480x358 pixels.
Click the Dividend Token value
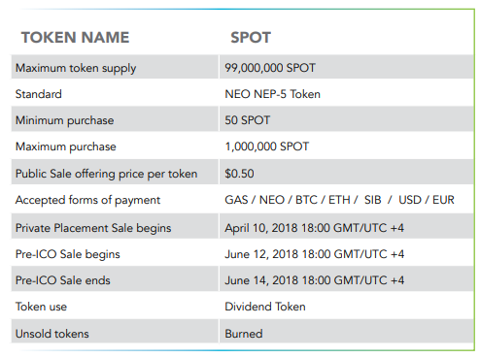pyautogui.click(x=265, y=307)
